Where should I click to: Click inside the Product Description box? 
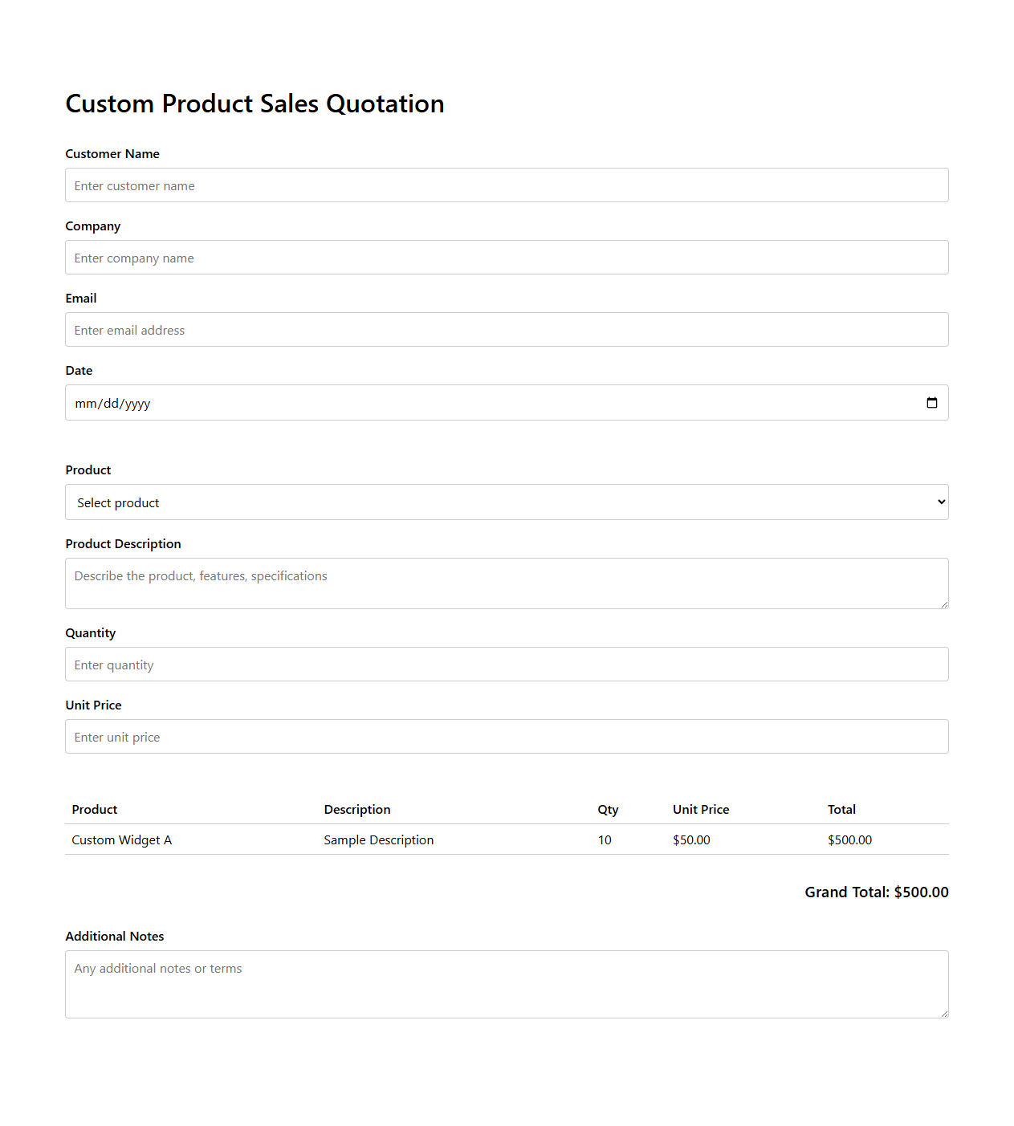point(507,583)
